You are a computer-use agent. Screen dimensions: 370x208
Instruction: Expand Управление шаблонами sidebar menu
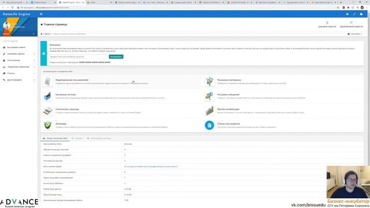18,67
